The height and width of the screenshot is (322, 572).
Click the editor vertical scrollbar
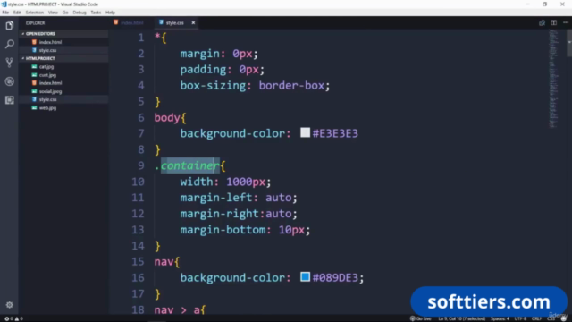pos(569,44)
